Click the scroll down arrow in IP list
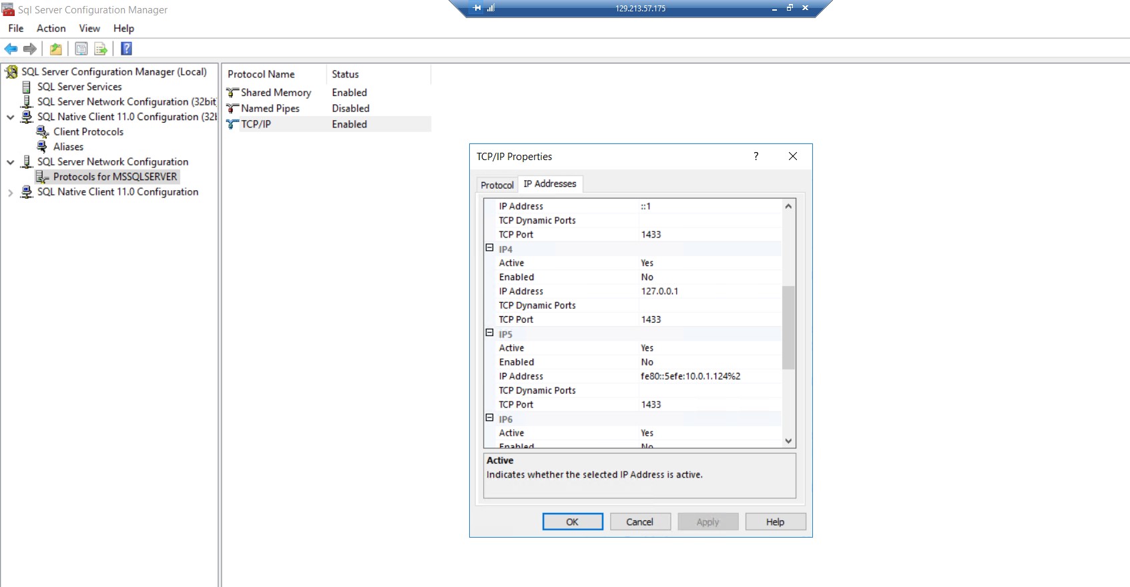This screenshot has width=1130, height=587. (788, 441)
